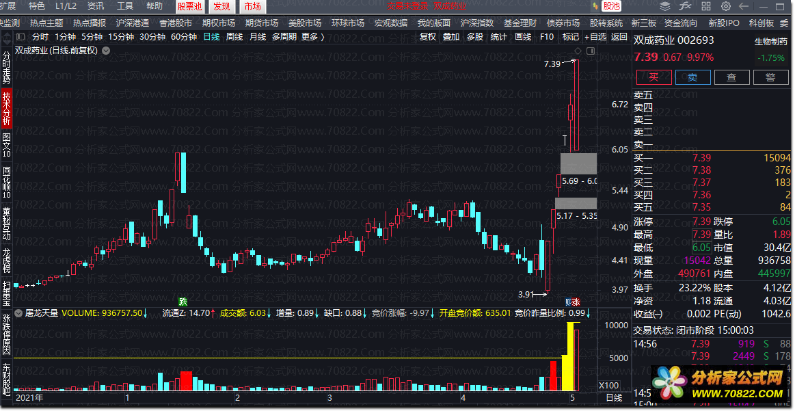Open the 东财股吧 sidebar item
The image size is (795, 411).
click(7, 379)
